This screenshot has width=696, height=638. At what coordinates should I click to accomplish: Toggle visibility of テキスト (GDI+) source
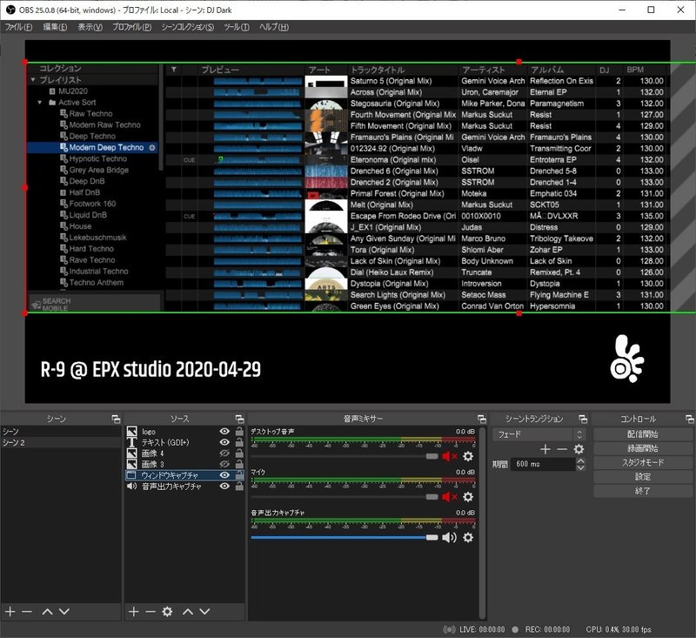[x=224, y=442]
